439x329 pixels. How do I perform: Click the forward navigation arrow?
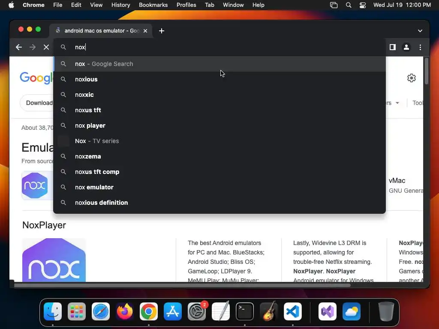click(33, 47)
